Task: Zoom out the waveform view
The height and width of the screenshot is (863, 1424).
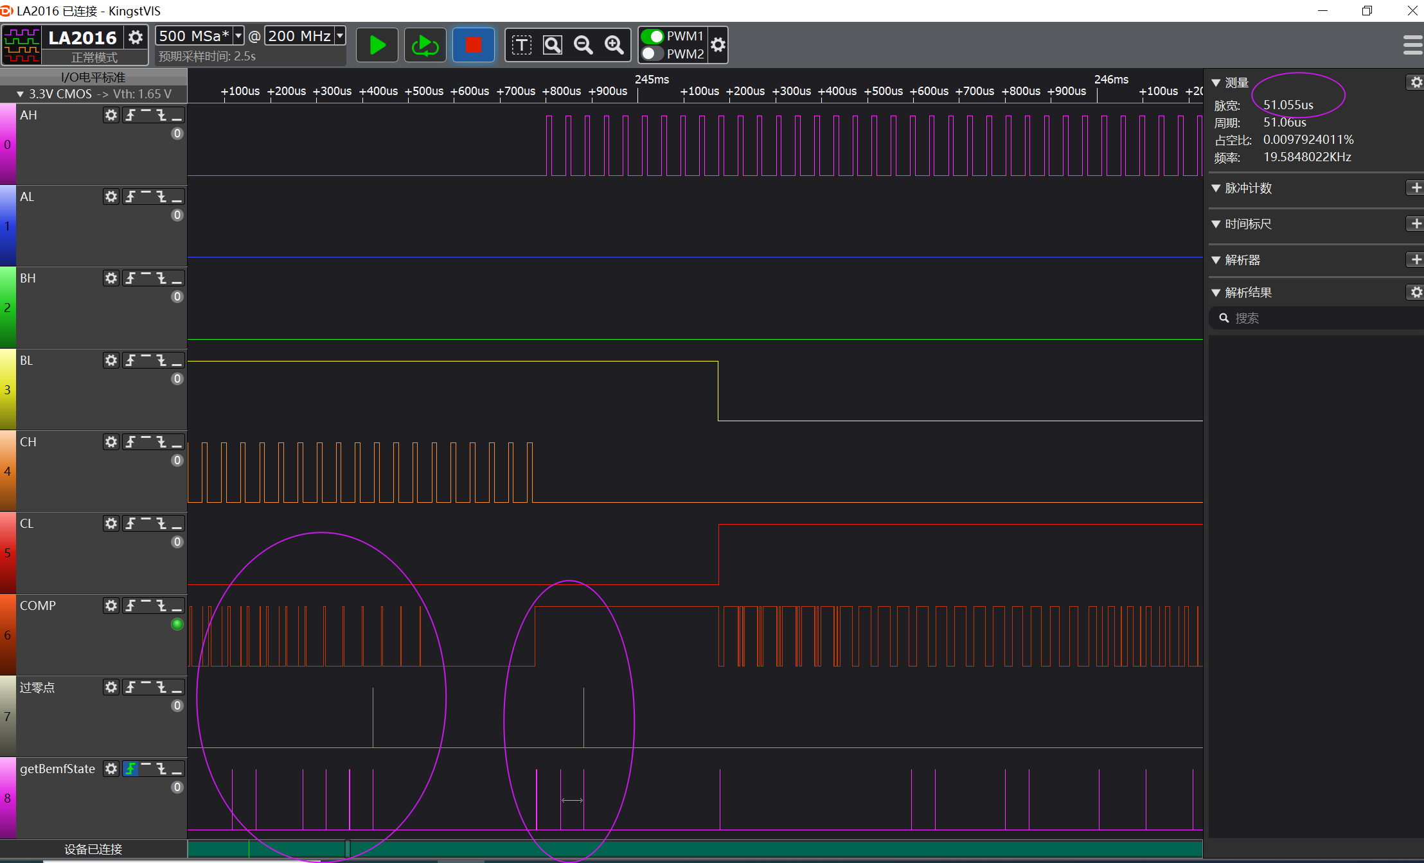Action: [x=583, y=45]
